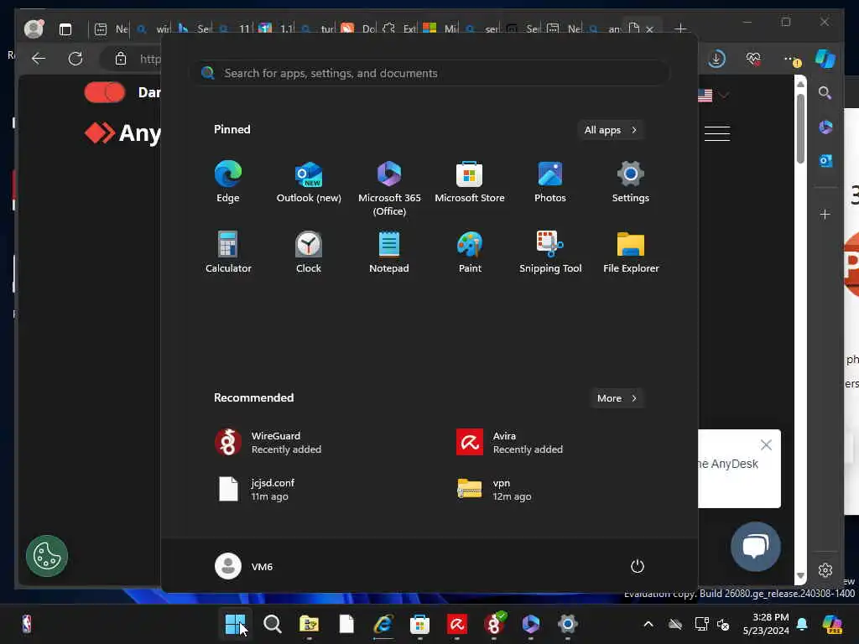Click the Edge browser back button

click(x=39, y=59)
